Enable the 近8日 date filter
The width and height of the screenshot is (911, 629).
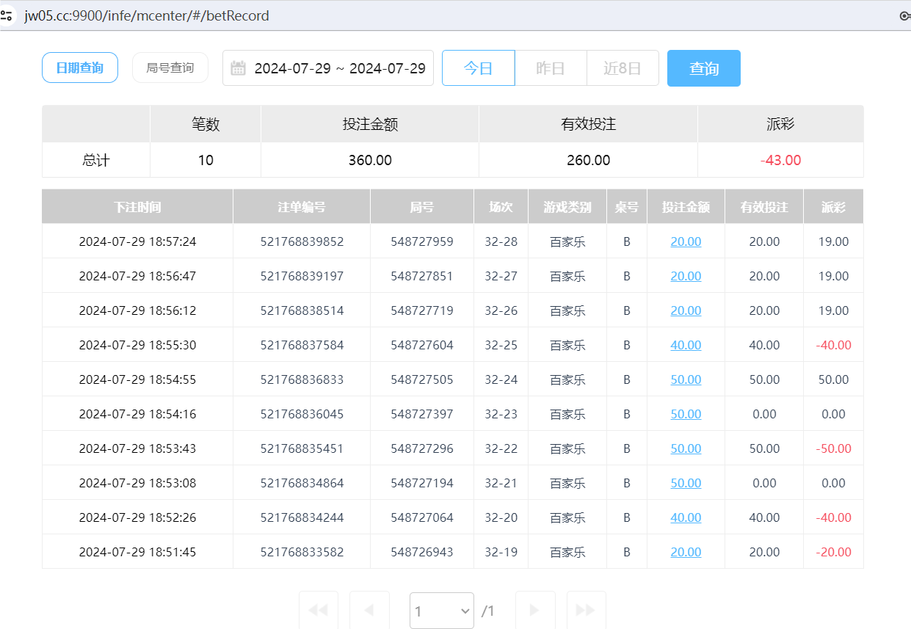623,68
